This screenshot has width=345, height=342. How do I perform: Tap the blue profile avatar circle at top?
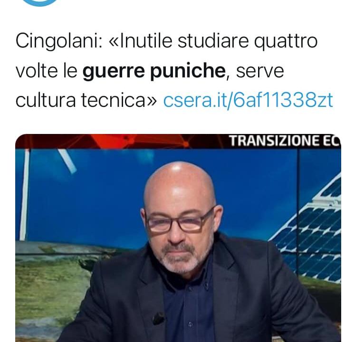click(39, 3)
